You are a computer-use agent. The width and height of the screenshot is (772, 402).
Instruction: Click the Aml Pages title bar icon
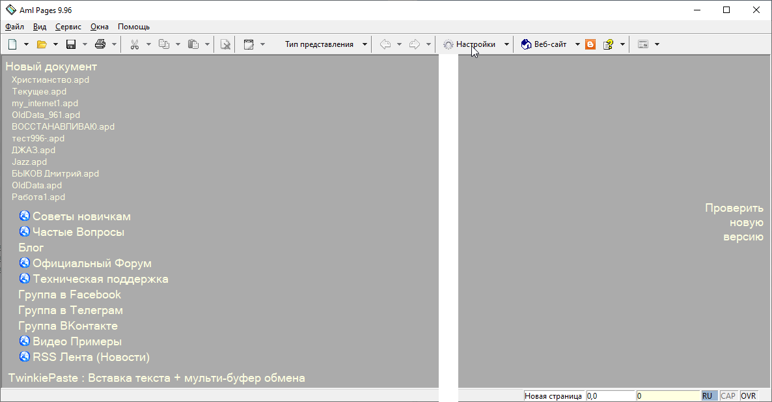(11, 10)
